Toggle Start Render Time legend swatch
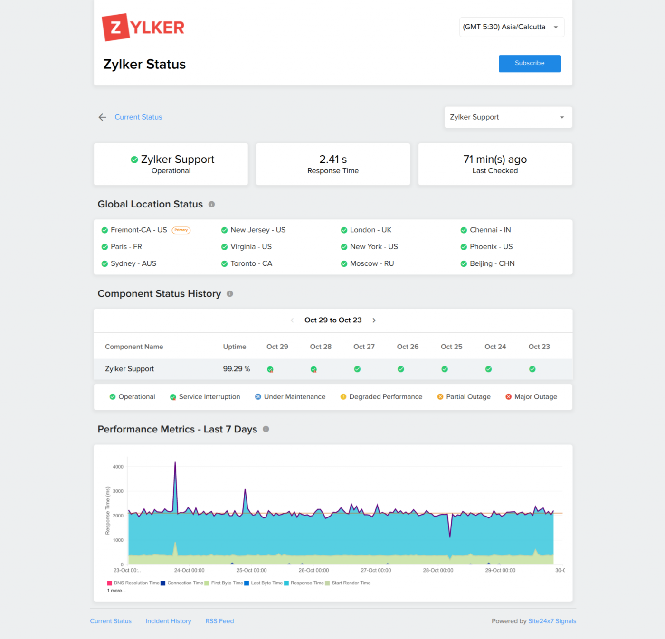The height and width of the screenshot is (639, 665). click(327, 583)
